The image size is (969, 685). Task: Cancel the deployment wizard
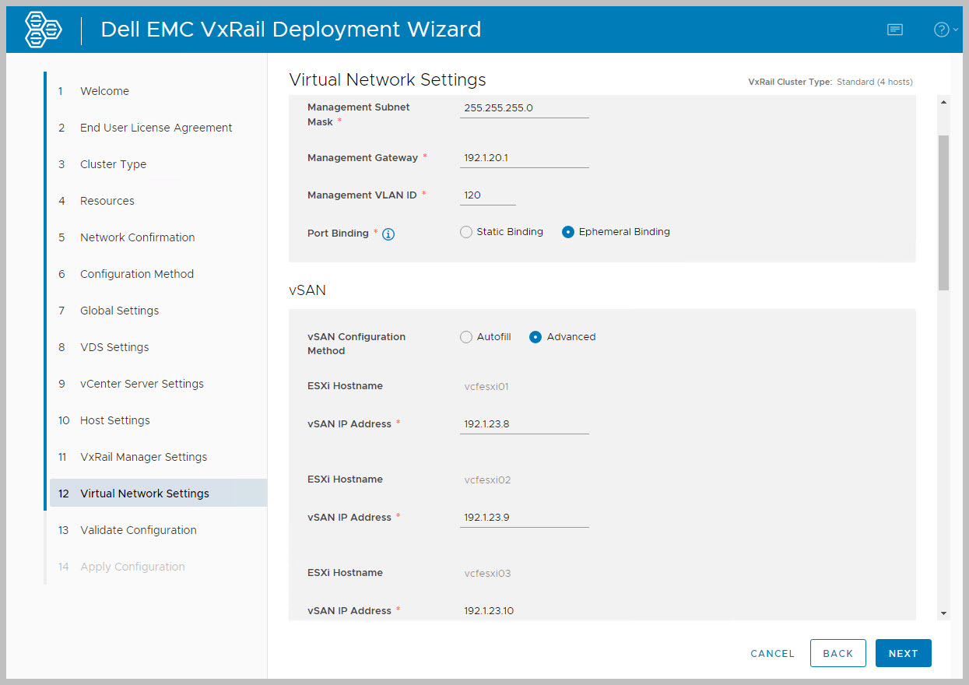coord(772,654)
